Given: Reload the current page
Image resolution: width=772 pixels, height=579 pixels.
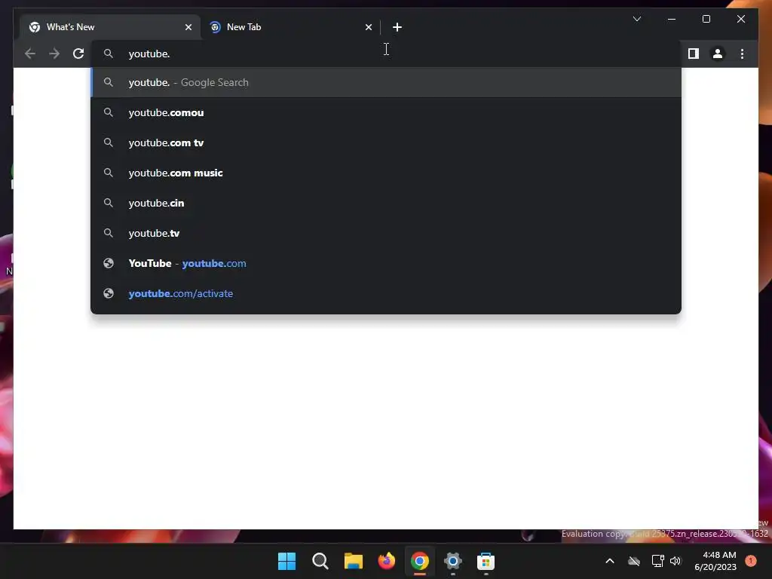Looking at the screenshot, I should pos(78,54).
